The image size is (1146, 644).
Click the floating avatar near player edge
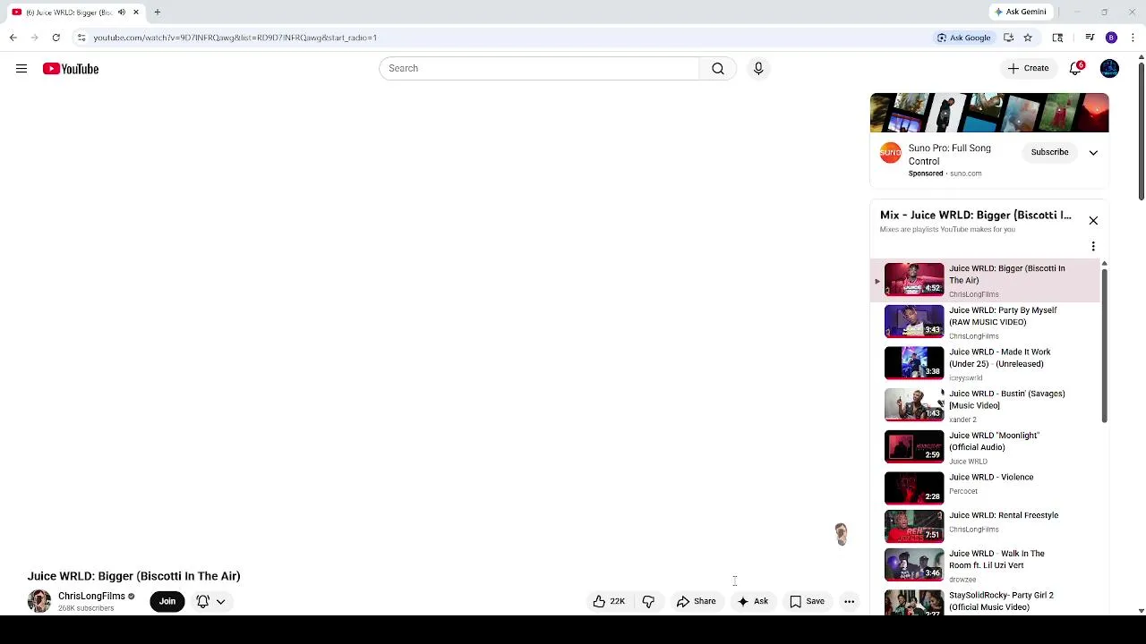pos(841,534)
